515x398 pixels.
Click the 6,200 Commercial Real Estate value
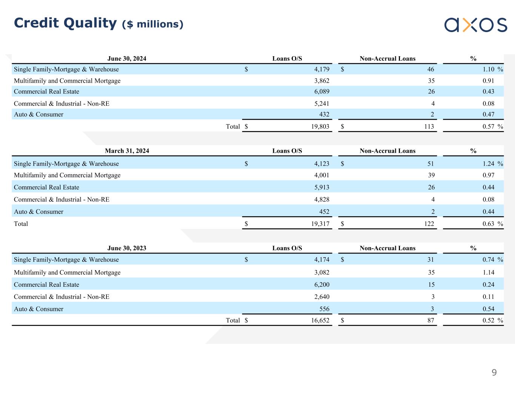(x=321, y=285)
